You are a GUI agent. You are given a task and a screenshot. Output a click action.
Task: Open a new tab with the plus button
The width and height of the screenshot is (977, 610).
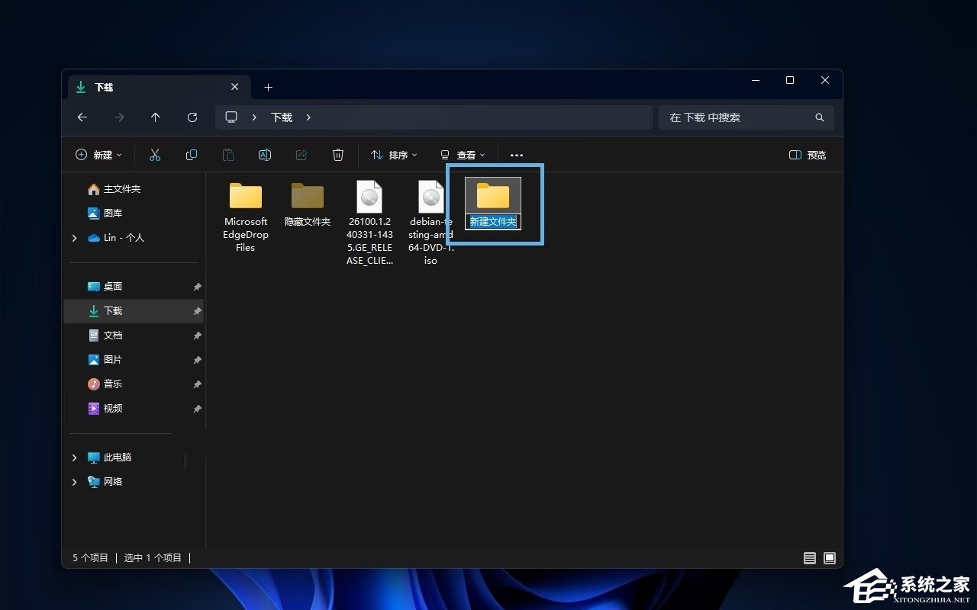268,88
